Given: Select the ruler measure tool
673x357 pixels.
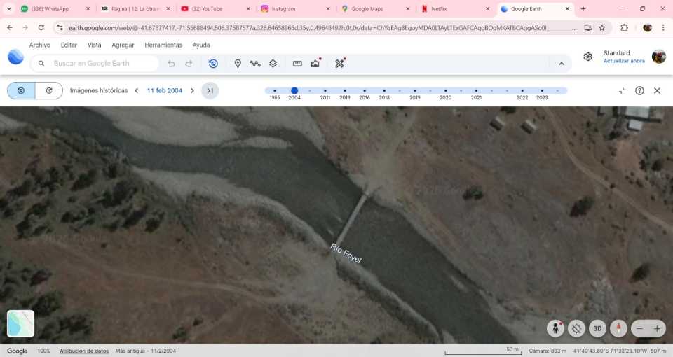Looking at the screenshot, I should (297, 64).
